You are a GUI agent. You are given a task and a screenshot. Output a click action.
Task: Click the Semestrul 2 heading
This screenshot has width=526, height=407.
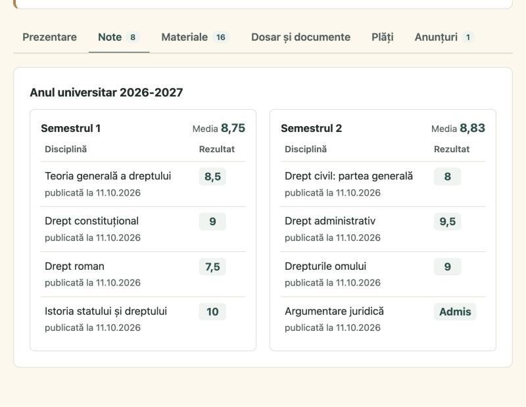[311, 128]
